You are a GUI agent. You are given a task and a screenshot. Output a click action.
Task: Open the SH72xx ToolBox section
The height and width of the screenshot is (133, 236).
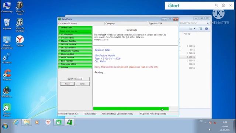[x=75, y=48]
